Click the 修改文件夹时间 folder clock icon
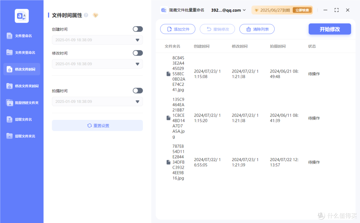 (9, 86)
